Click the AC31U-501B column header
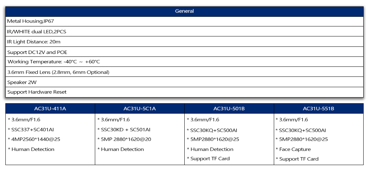369x169 pixels. tap(229, 109)
